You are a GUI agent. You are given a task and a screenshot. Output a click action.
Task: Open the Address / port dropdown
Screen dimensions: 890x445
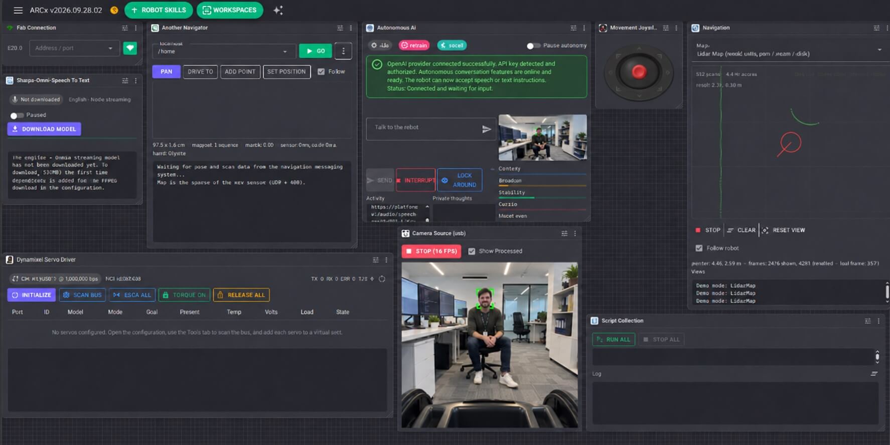tap(74, 48)
